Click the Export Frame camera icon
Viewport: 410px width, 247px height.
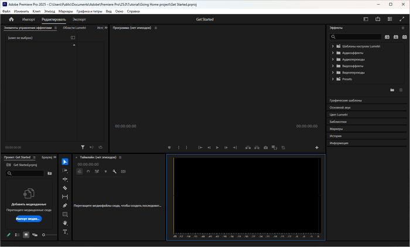266,147
